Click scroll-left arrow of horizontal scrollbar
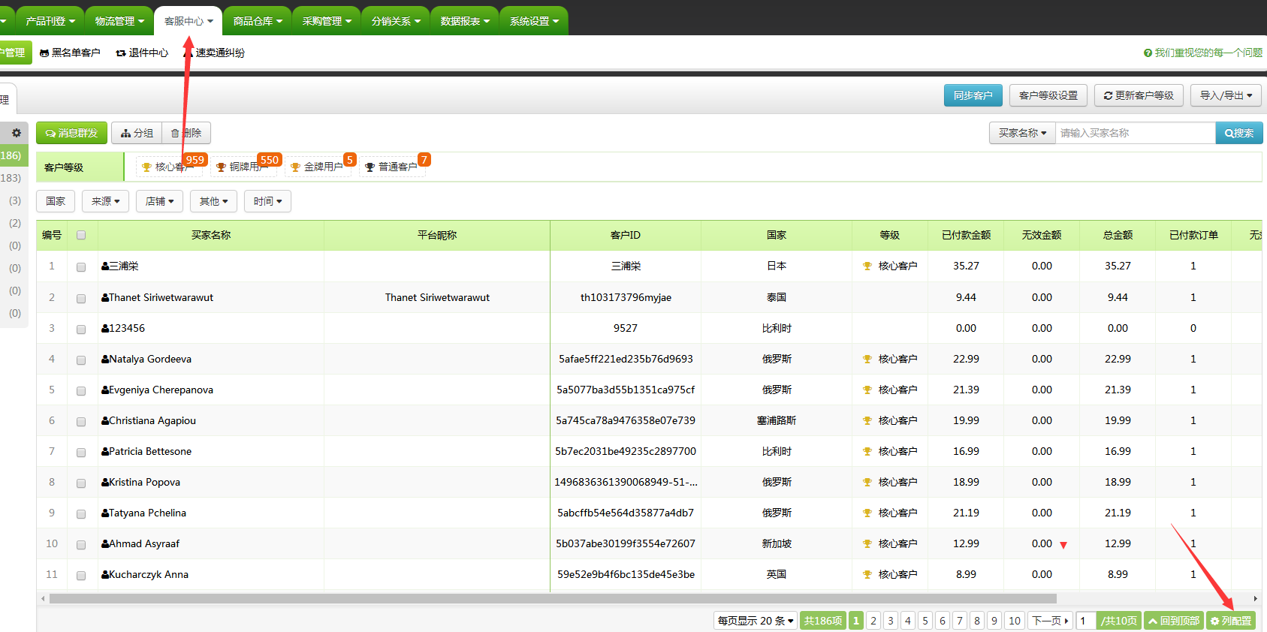The image size is (1267, 632). click(43, 599)
